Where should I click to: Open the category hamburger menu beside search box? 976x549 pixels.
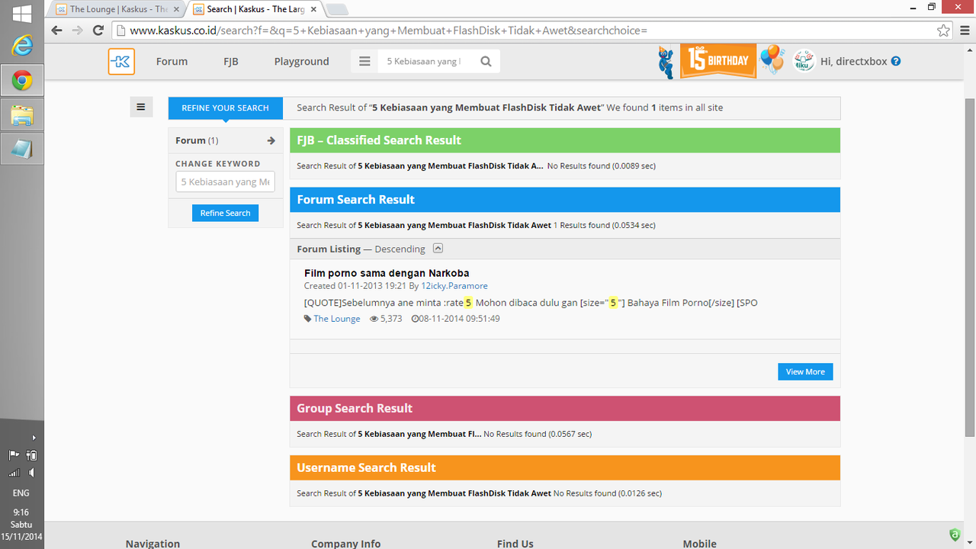pyautogui.click(x=364, y=62)
